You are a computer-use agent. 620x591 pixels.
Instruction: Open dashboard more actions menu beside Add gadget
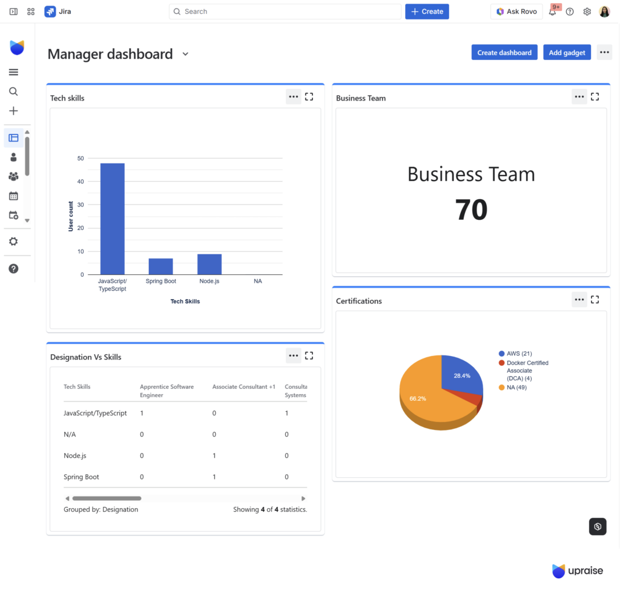click(x=604, y=53)
